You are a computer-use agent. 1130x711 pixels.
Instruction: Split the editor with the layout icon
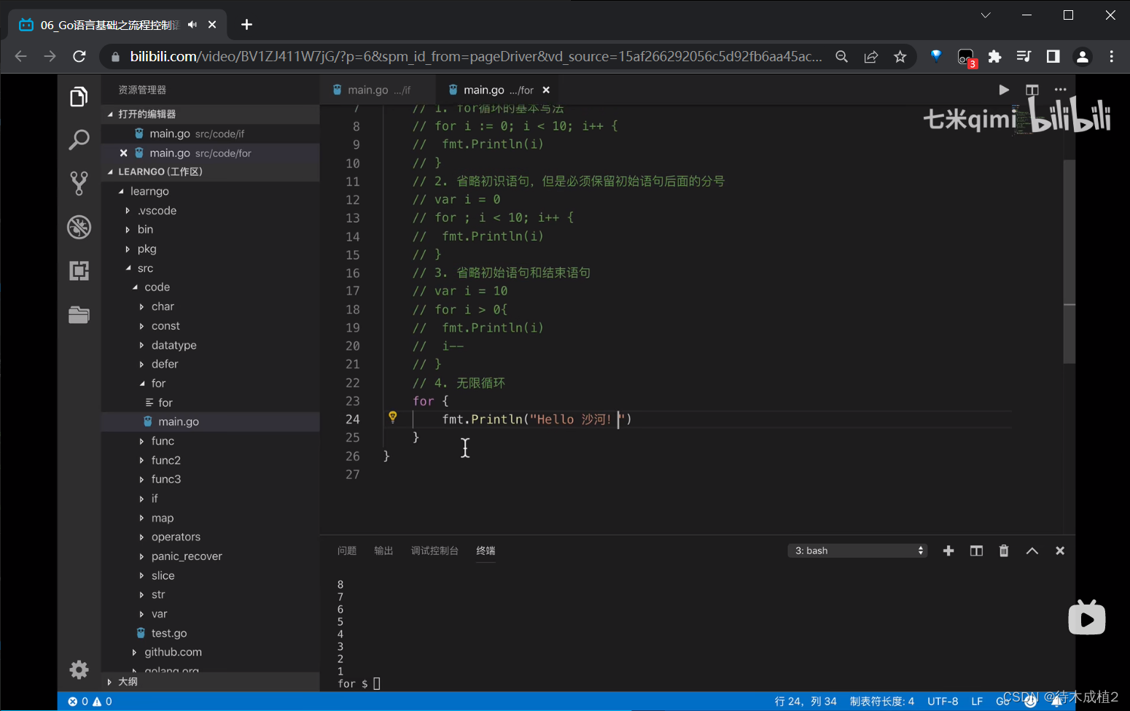[1032, 90]
